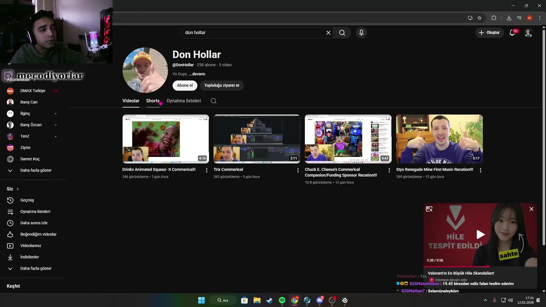Open Barış Can subscription channel
Viewport: 546px width, 307px height.
click(32, 102)
